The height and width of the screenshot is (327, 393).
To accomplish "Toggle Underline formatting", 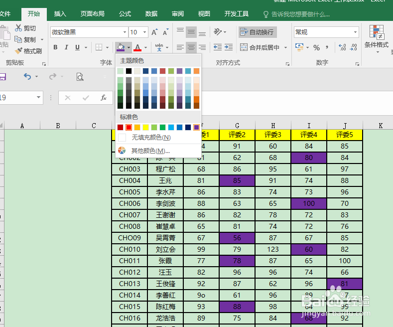I will [x=77, y=47].
